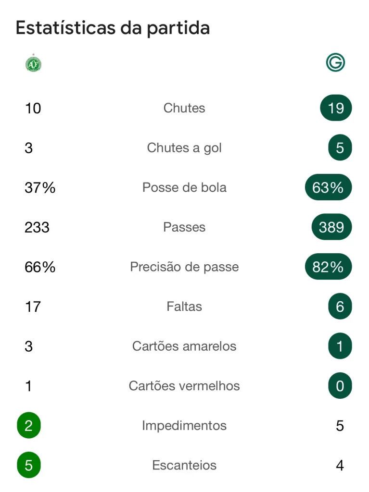Click the Estatísticas da partida heading

(113, 28)
